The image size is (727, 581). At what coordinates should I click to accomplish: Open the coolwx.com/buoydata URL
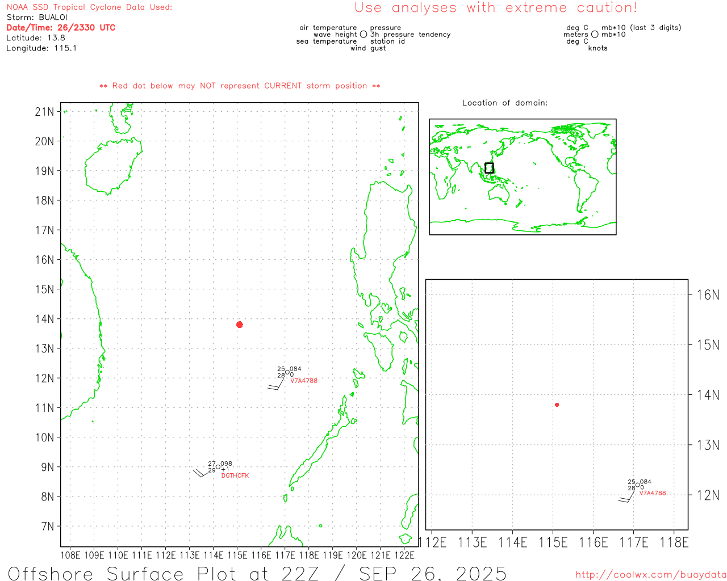651,575
